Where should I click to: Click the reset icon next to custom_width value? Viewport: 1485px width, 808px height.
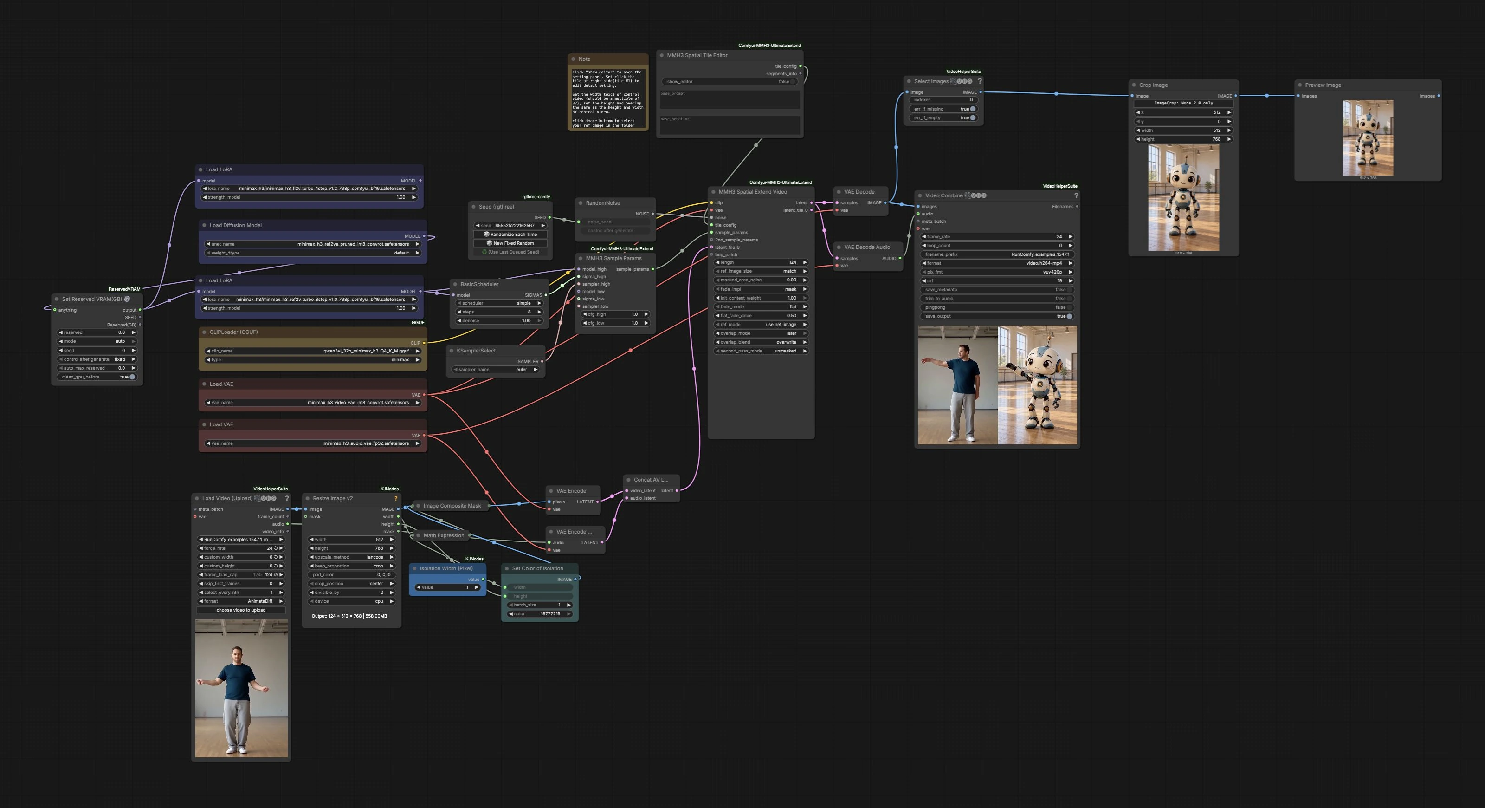coord(276,557)
